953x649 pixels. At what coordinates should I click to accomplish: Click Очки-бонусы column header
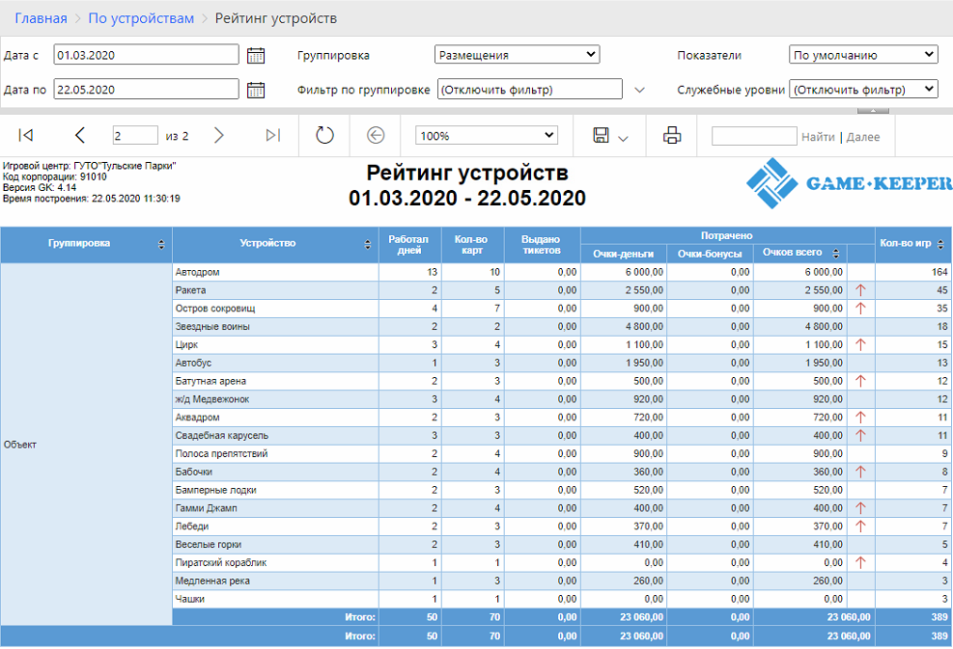(710, 254)
